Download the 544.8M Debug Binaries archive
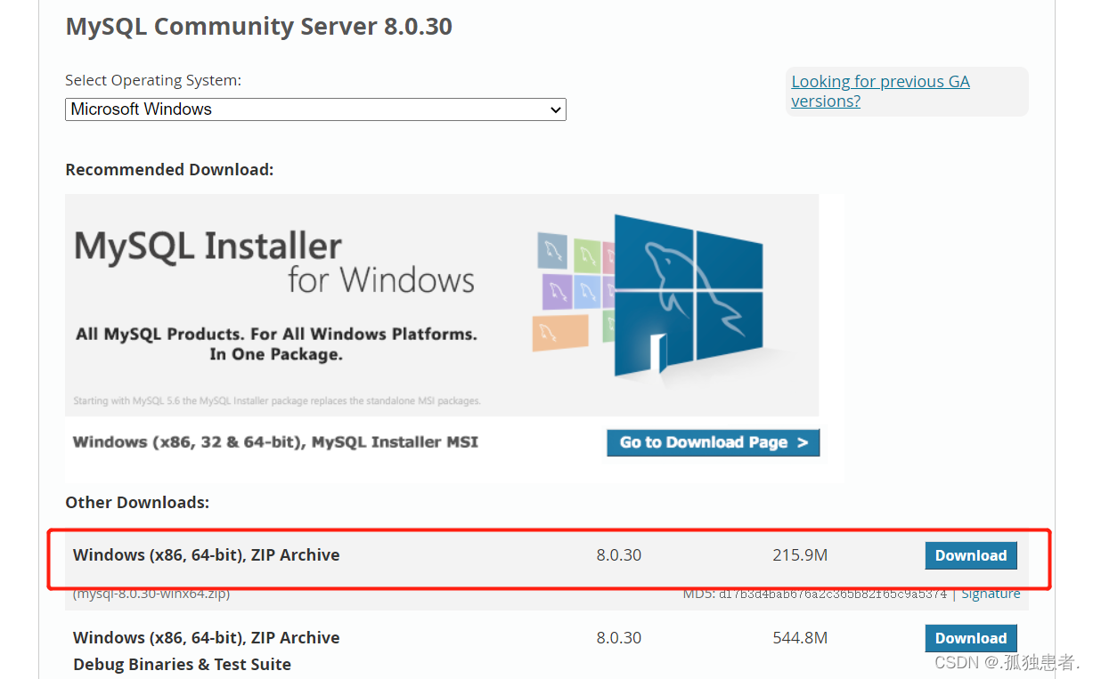This screenshot has width=1093, height=679. 971,638
